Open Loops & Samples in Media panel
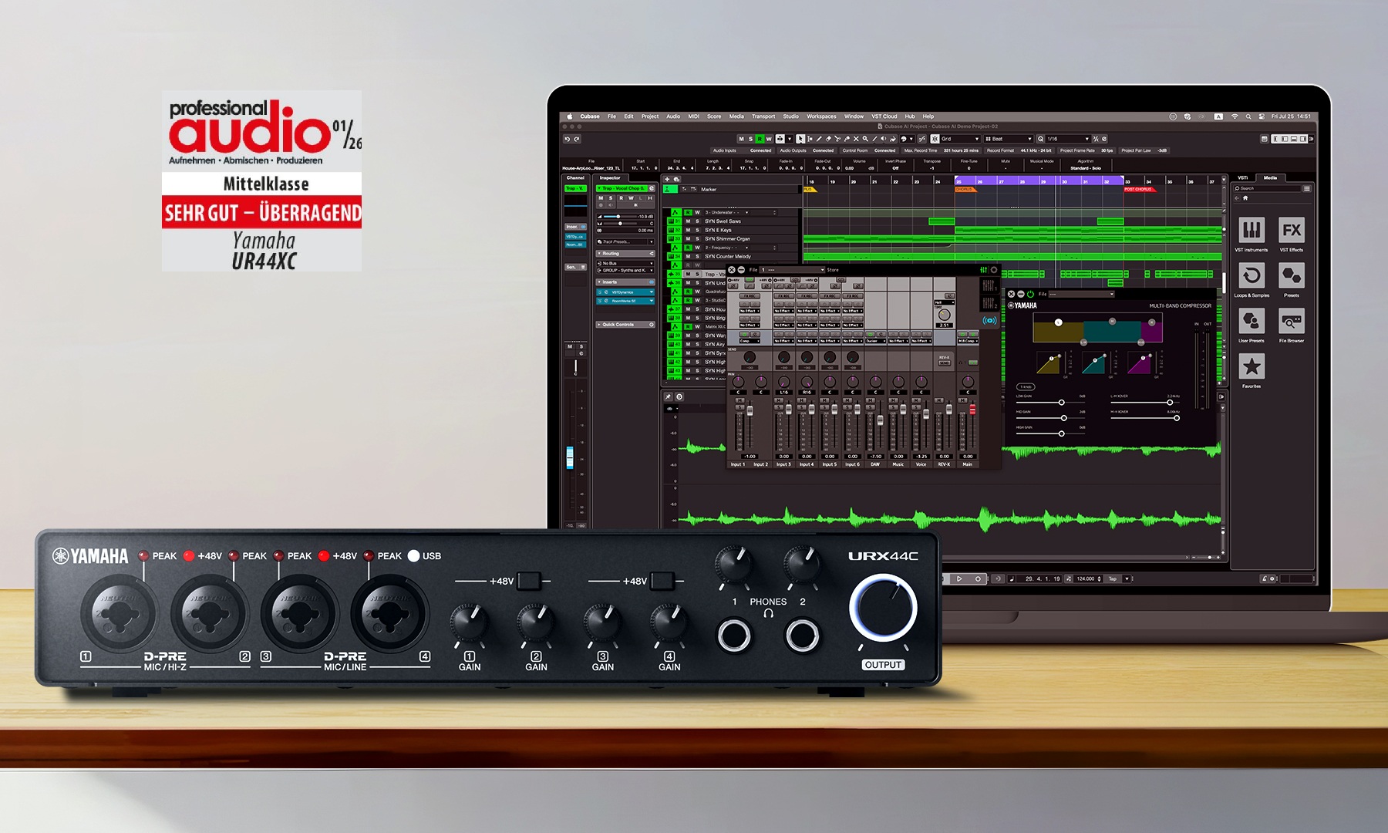Screen dimensions: 1388x833 coord(1251,276)
